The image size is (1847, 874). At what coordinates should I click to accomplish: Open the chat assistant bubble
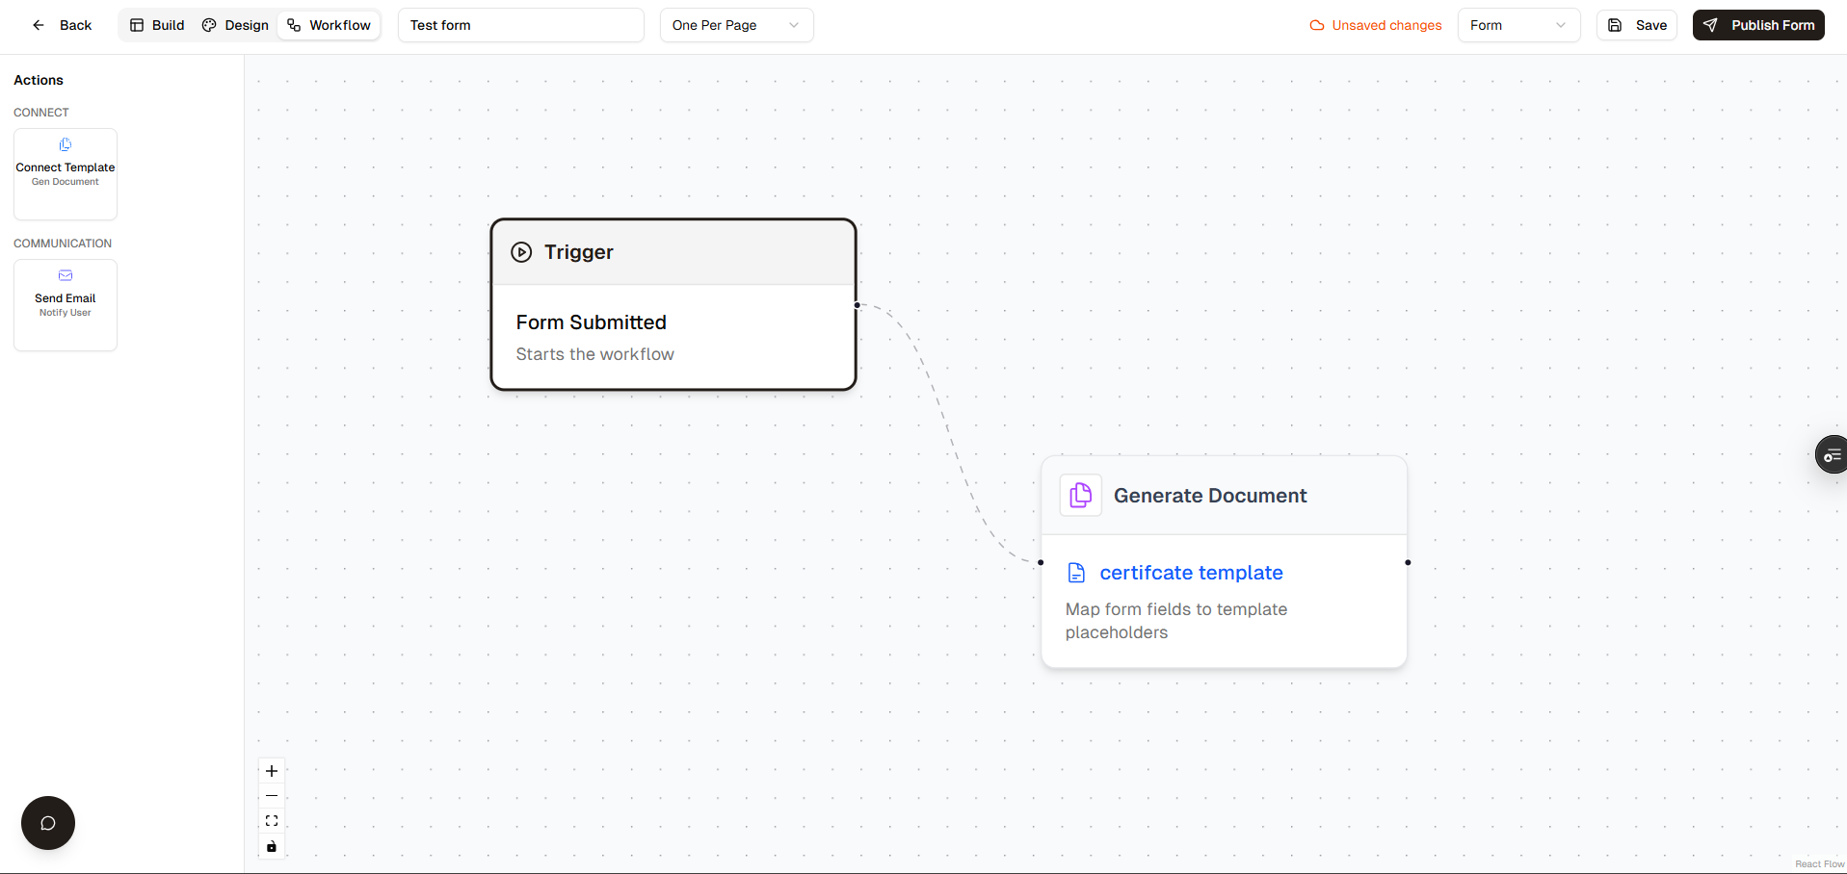tap(47, 823)
